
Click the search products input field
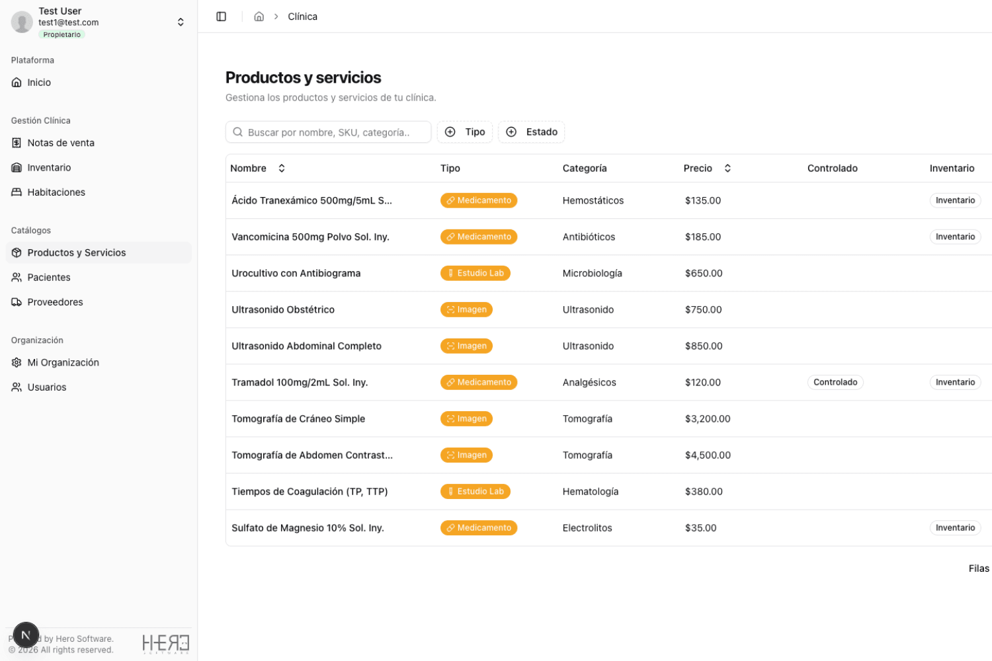coord(329,132)
